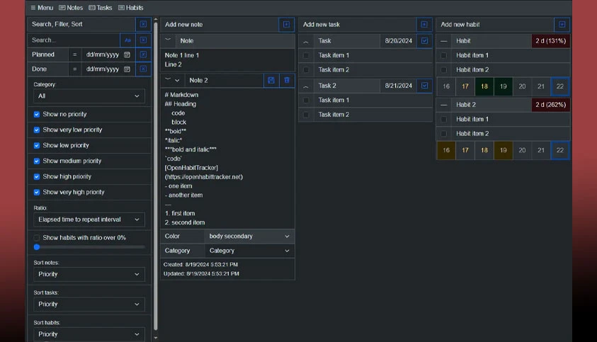Select day 18 in the Habit calendar row
The image size is (597, 342).
(484, 86)
